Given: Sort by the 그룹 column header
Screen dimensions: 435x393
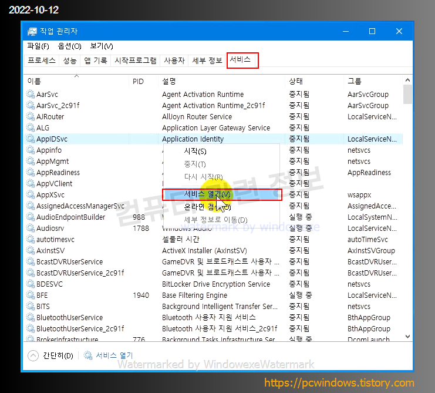Looking at the screenshot, I should point(373,81).
